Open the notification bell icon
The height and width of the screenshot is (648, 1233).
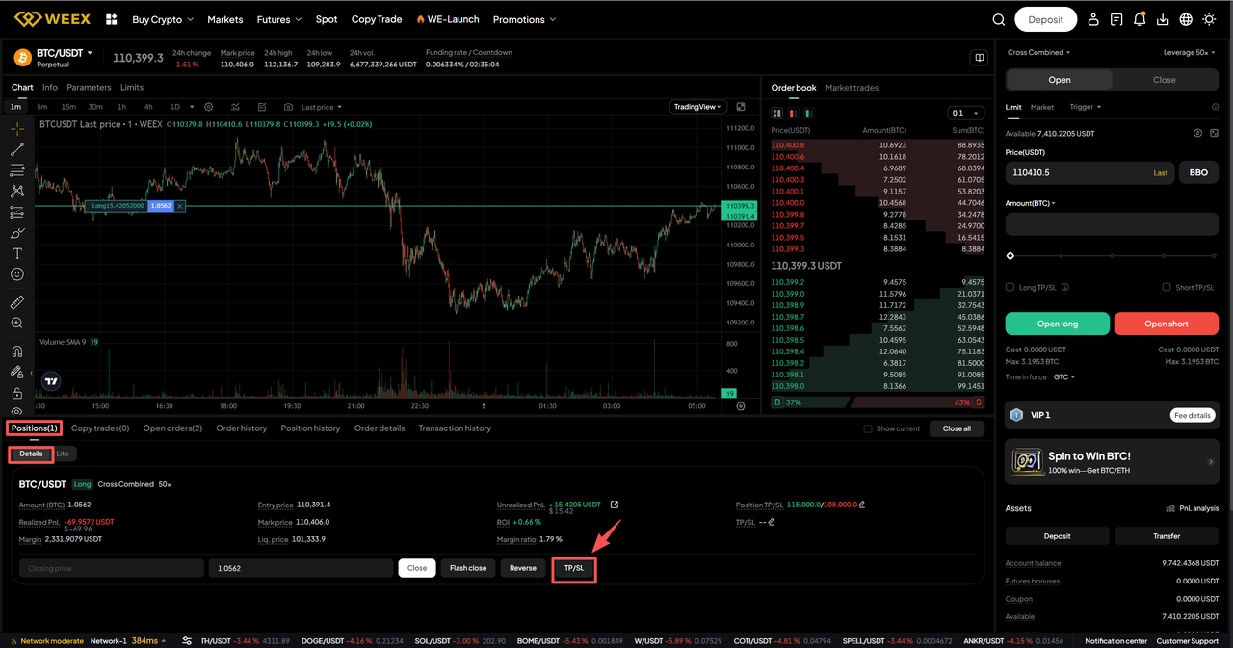tap(1140, 19)
